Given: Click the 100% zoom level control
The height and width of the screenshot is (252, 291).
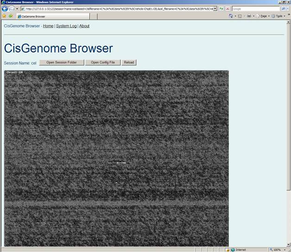Looking at the screenshot, I should tap(275, 250).
